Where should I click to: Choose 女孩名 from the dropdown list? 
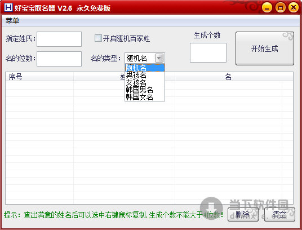tap(145, 82)
